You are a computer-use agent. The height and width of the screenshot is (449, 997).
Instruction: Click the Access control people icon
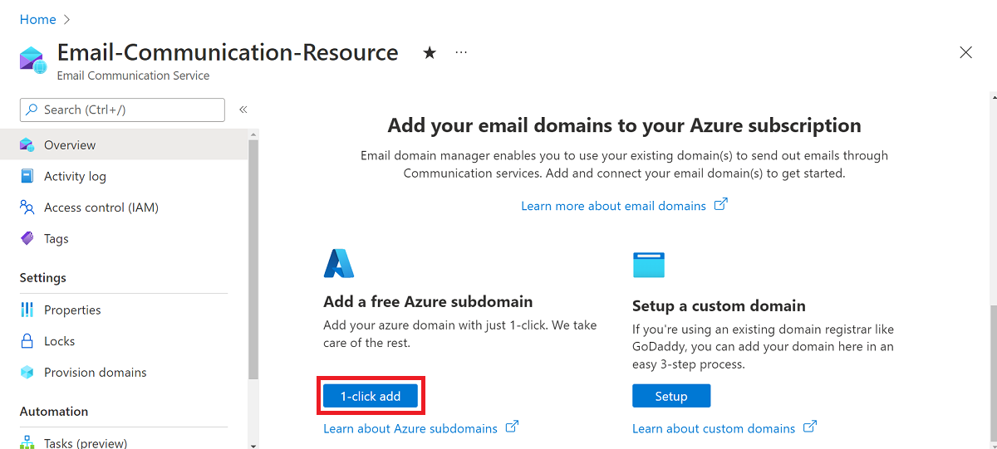(27, 207)
